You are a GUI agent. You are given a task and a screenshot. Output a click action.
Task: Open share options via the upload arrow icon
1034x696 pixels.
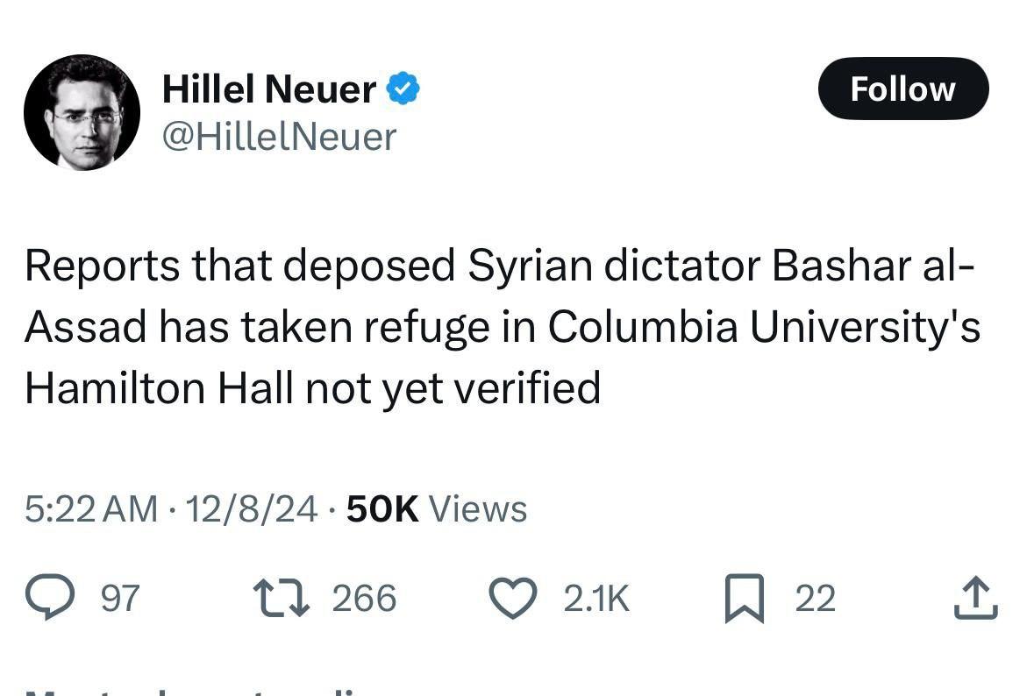tap(976, 598)
